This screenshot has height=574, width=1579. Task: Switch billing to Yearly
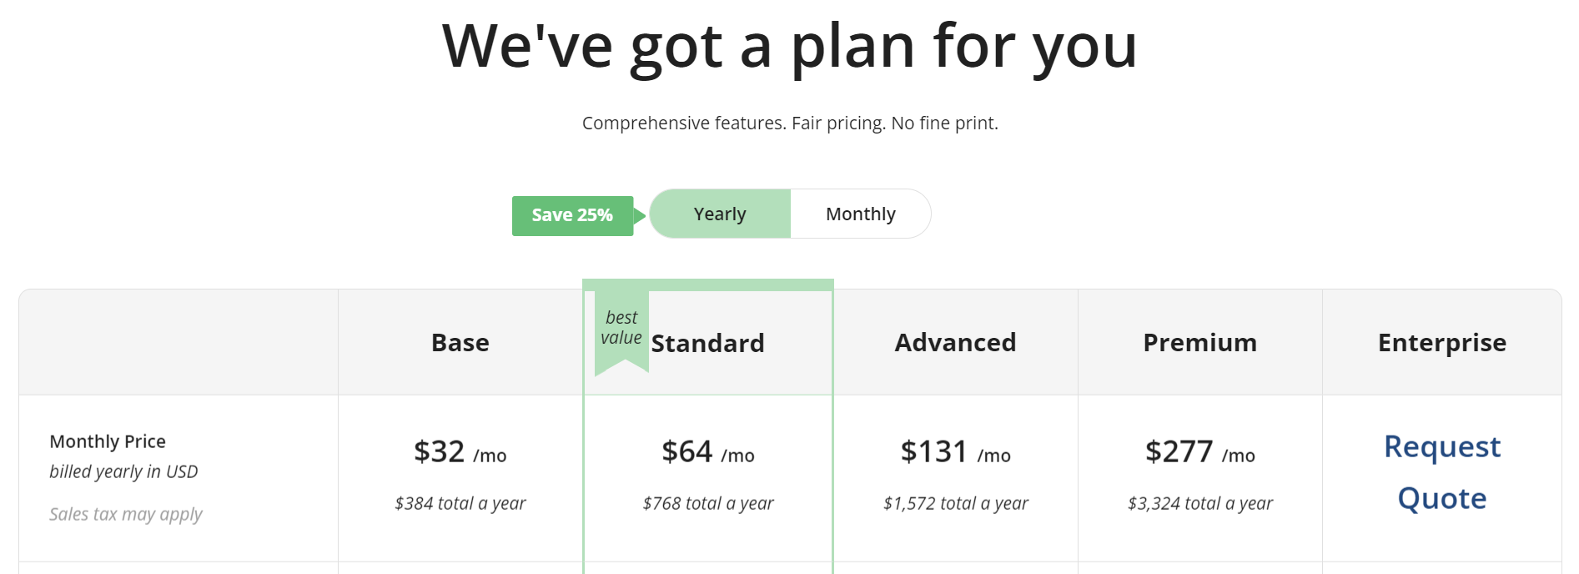(720, 214)
